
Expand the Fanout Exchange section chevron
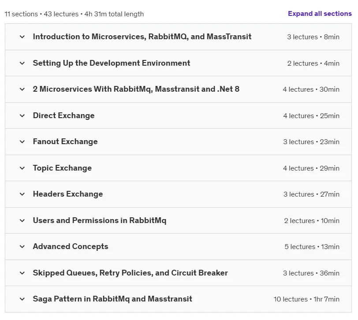coord(22,142)
